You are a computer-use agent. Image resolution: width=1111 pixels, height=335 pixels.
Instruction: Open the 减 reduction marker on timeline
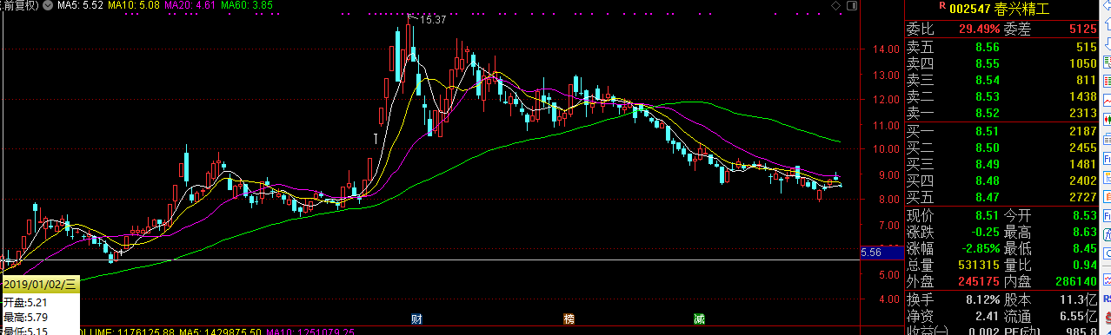[699, 319]
